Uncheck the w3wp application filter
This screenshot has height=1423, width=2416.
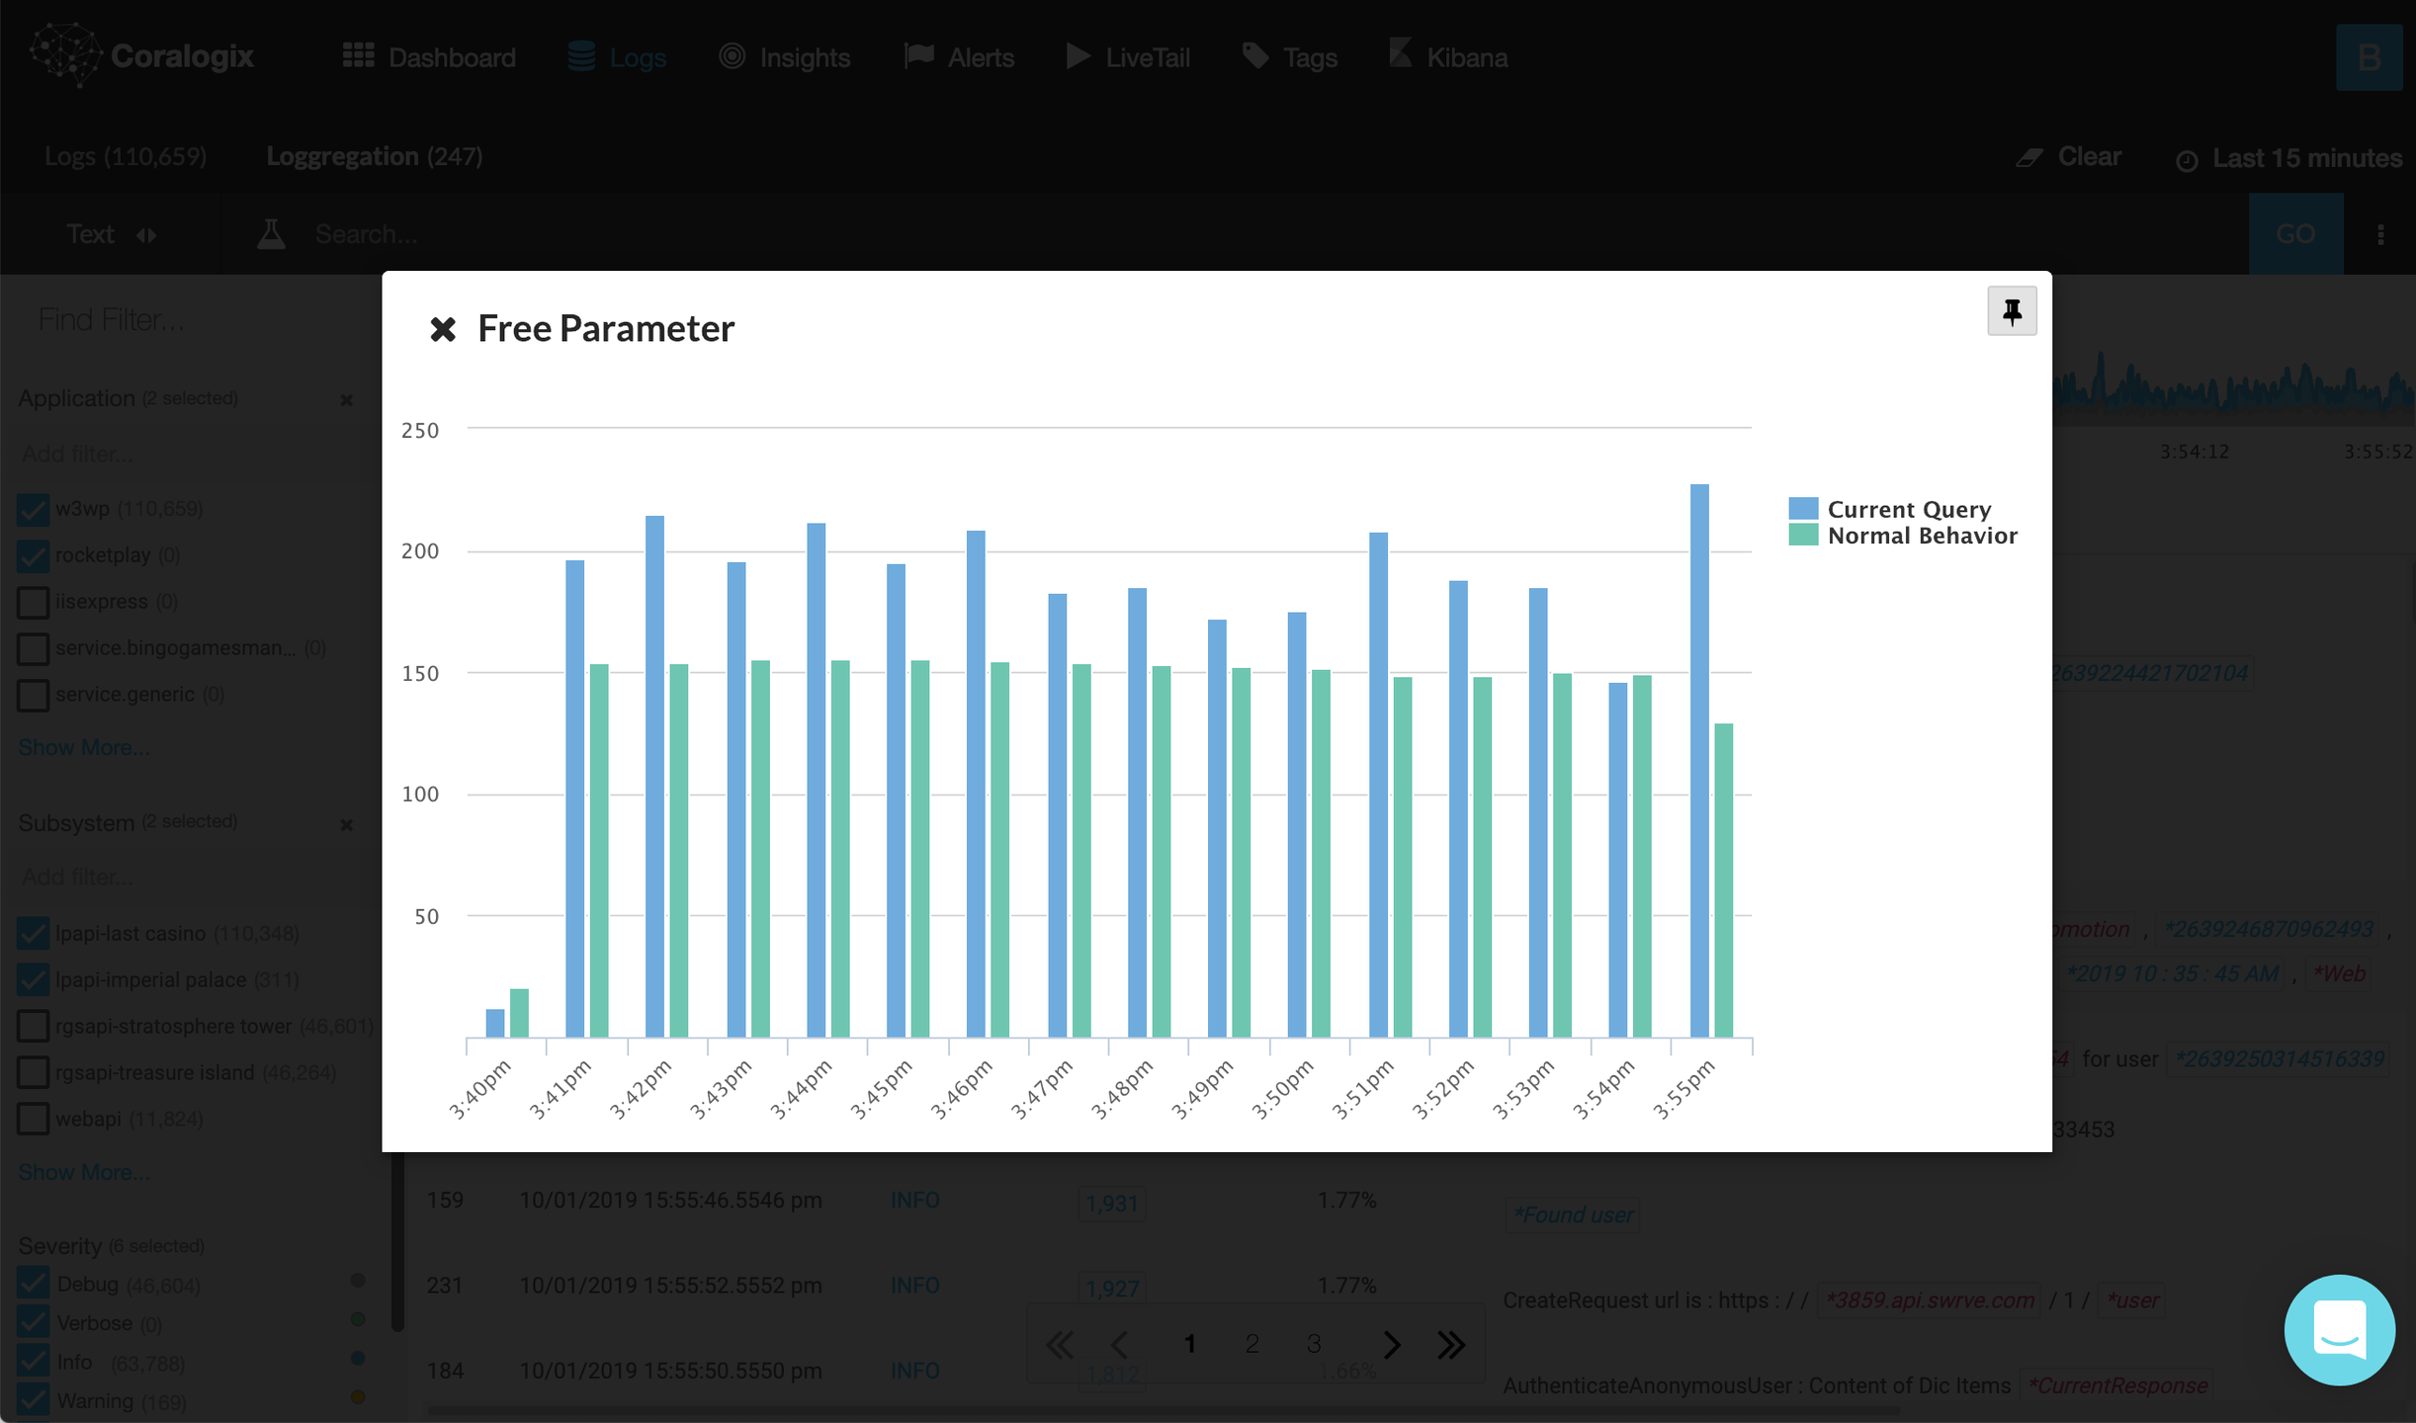click(33, 509)
